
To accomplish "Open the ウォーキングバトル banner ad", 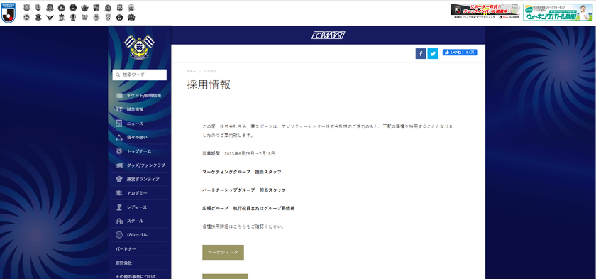I will tap(558, 12).
